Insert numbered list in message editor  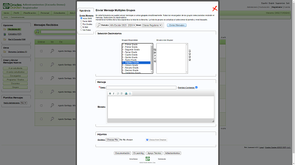(x=118, y=93)
